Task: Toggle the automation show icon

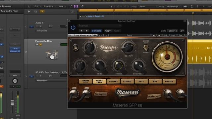Action: point(71,6)
